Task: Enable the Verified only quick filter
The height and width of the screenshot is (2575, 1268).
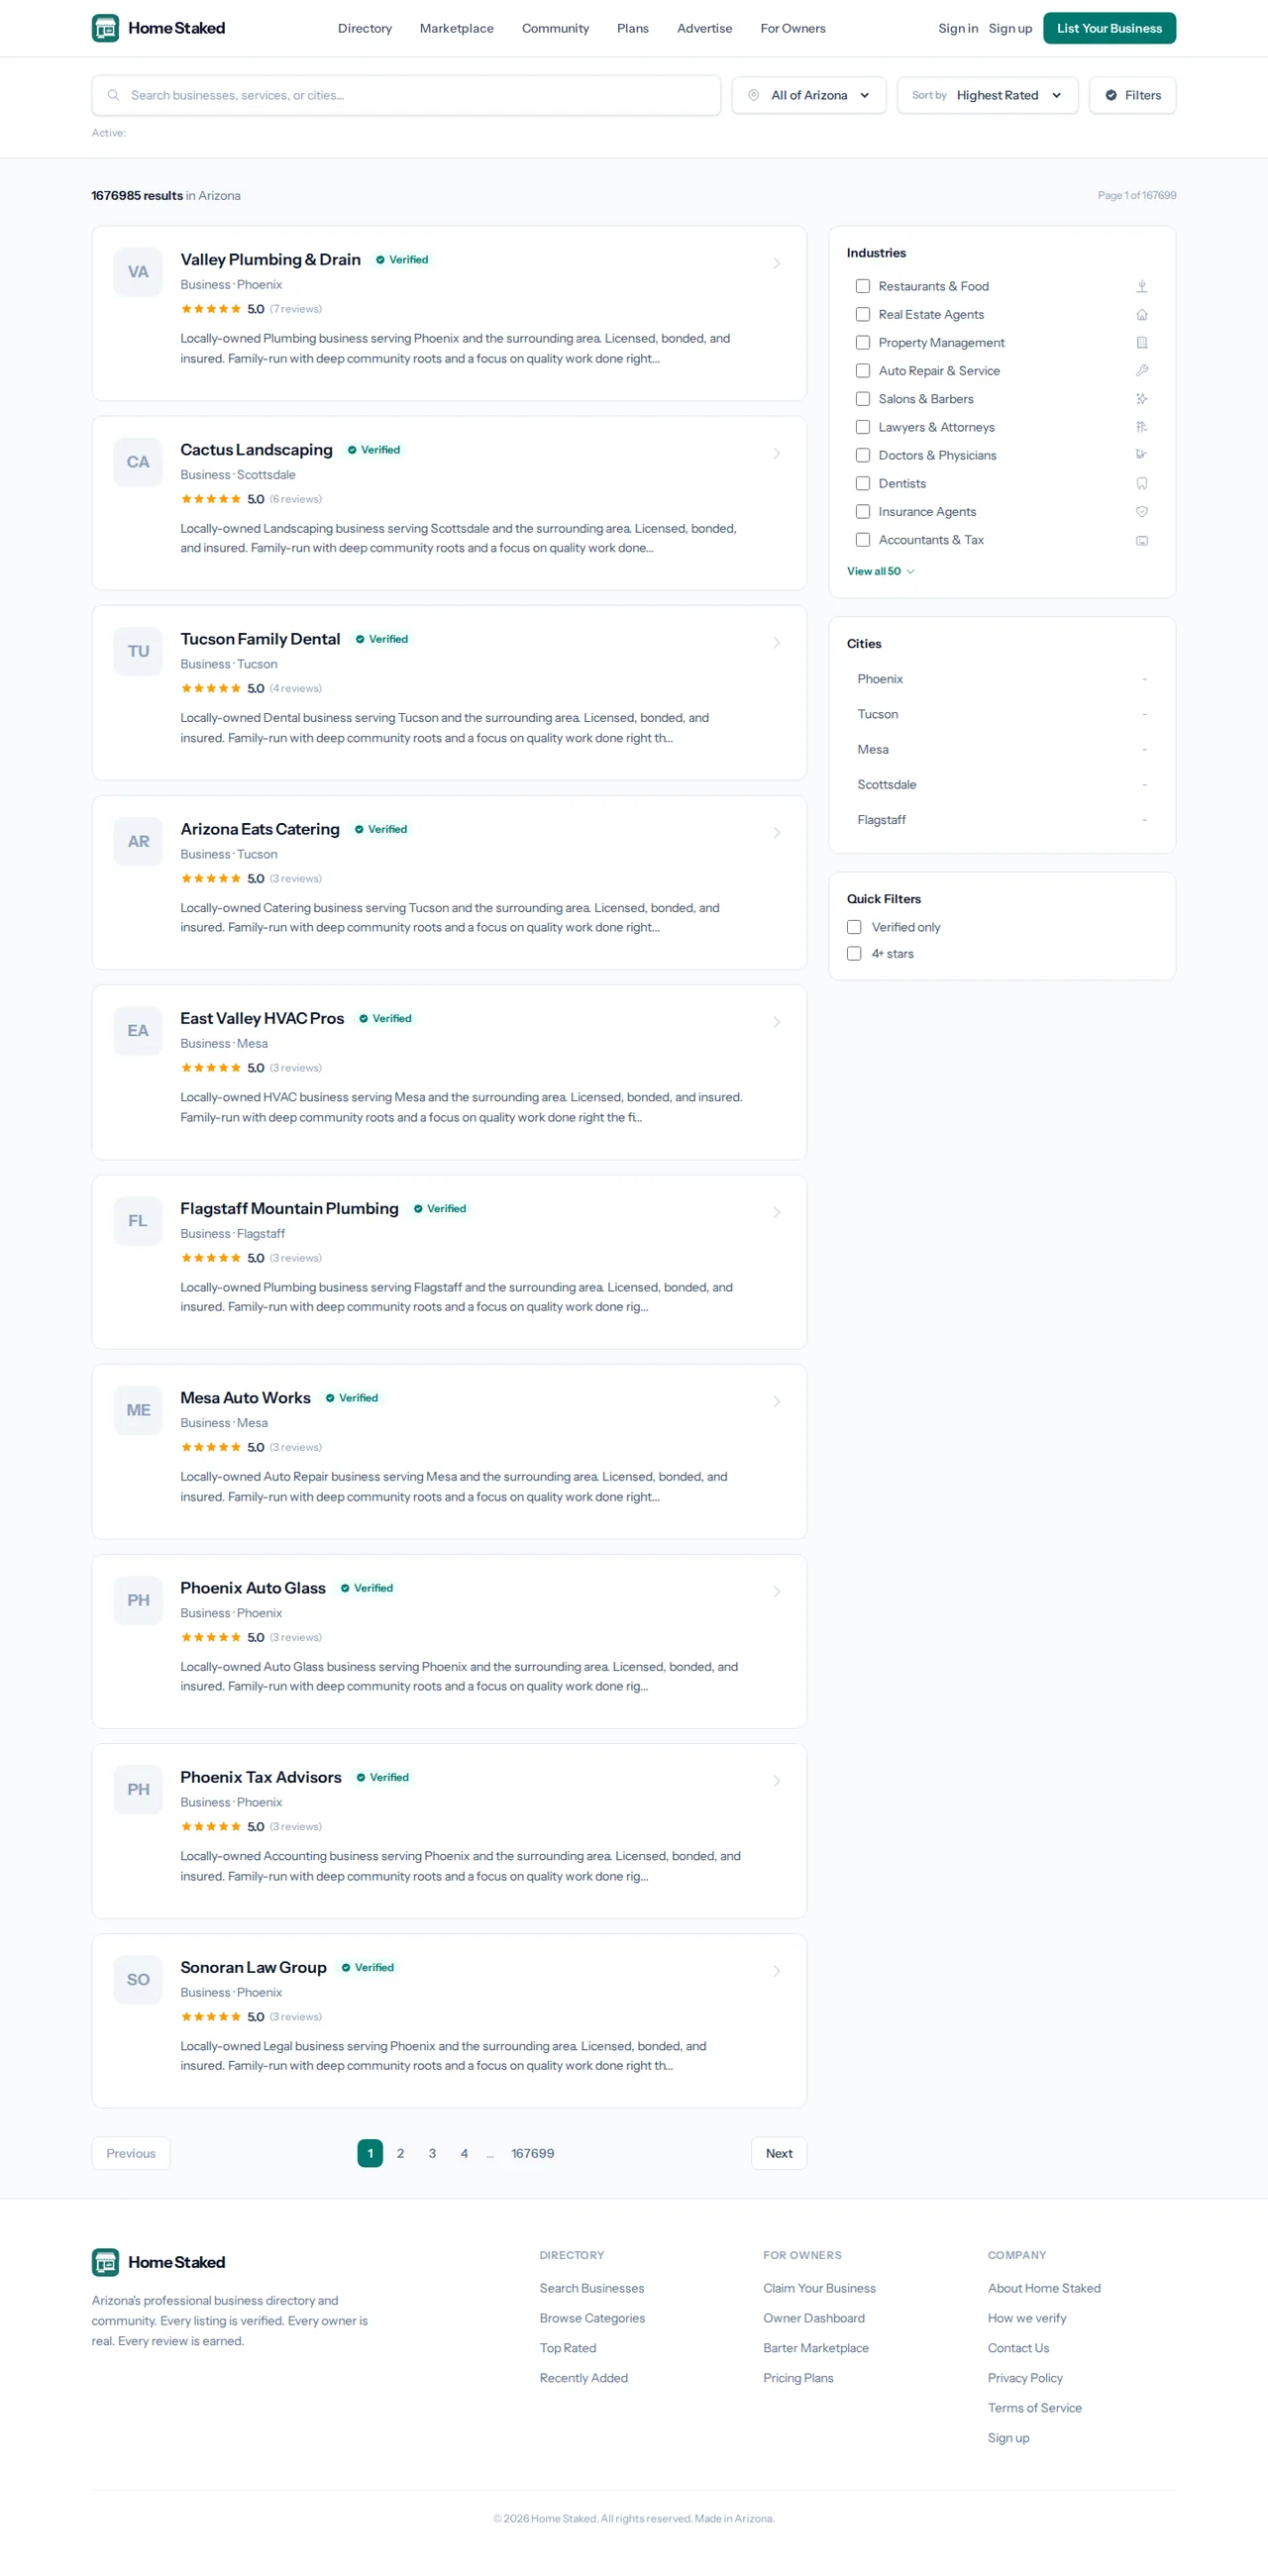Action: pyautogui.click(x=854, y=928)
